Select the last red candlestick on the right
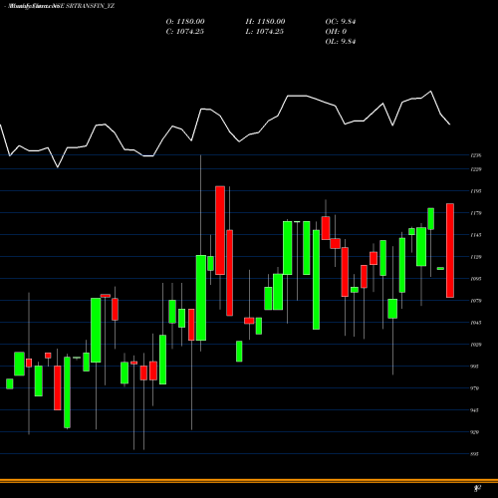This screenshot has width=498, height=498. point(450,250)
